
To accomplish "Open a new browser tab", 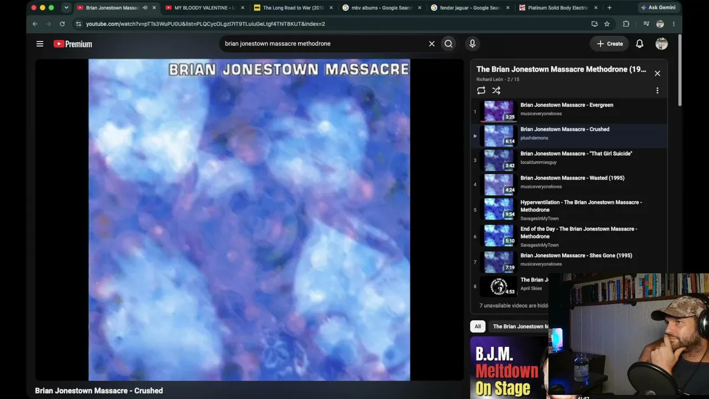I will pyautogui.click(x=609, y=8).
